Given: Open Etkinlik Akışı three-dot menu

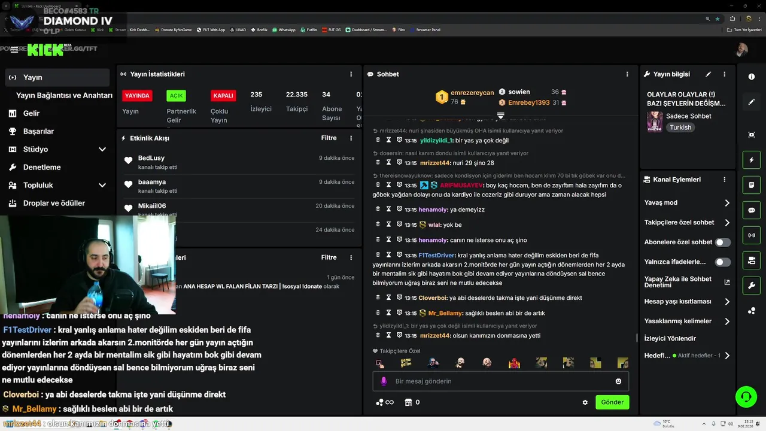Looking at the screenshot, I should click(351, 138).
